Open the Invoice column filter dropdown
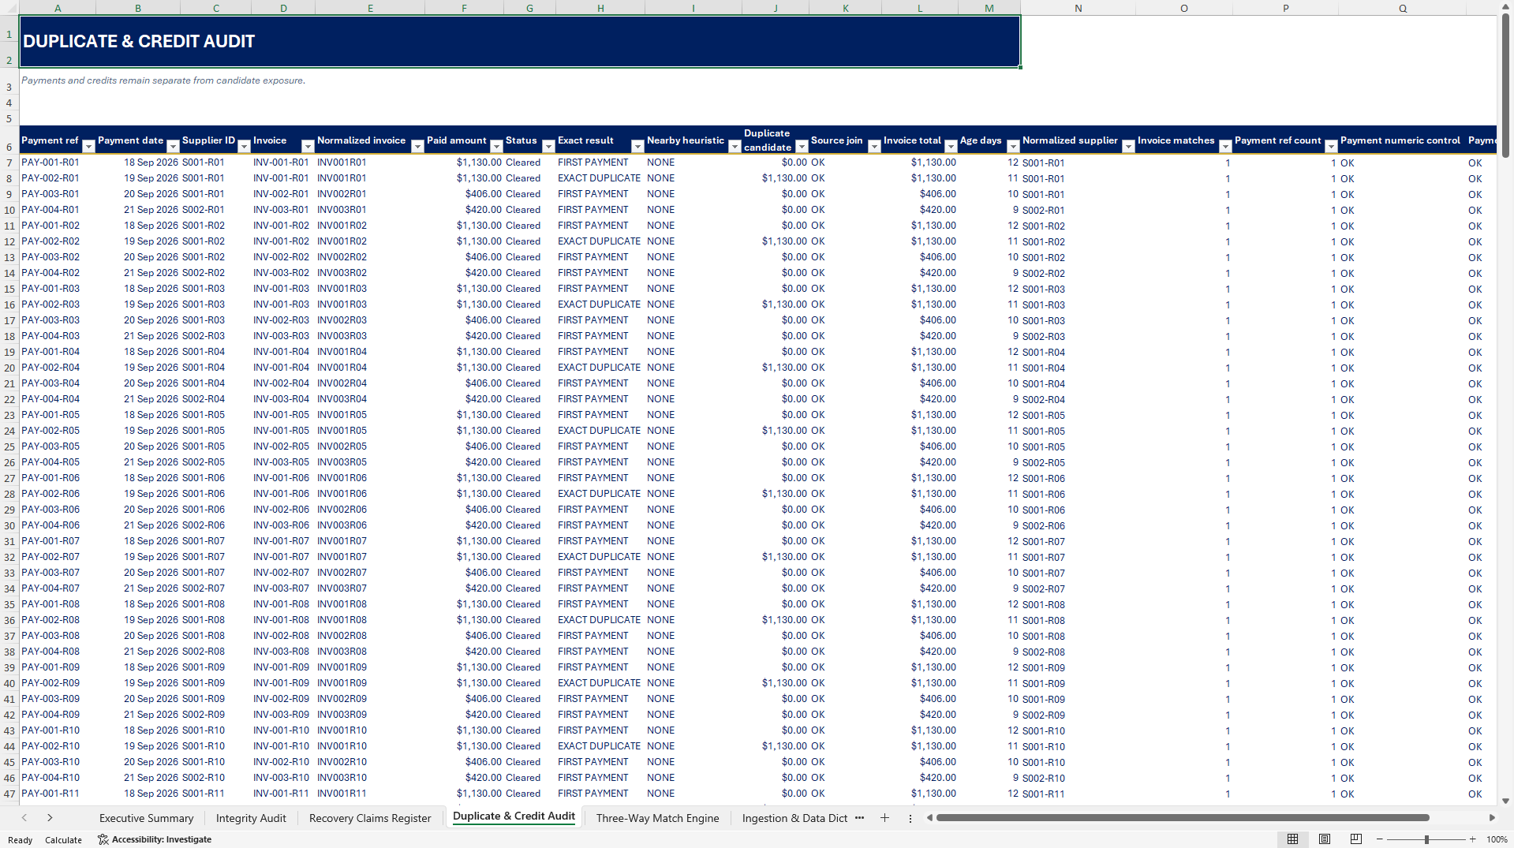The width and height of the screenshot is (1514, 848). [x=308, y=147]
